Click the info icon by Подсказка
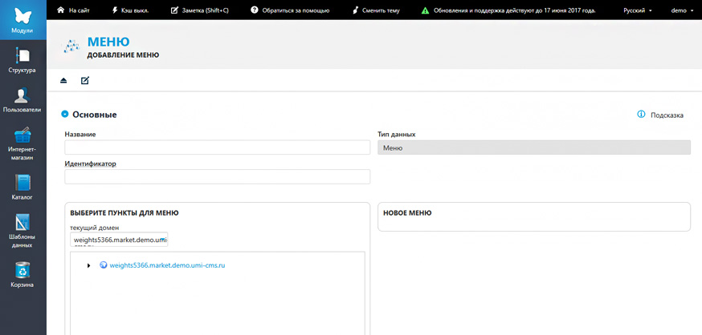This screenshot has width=702, height=335. point(641,115)
